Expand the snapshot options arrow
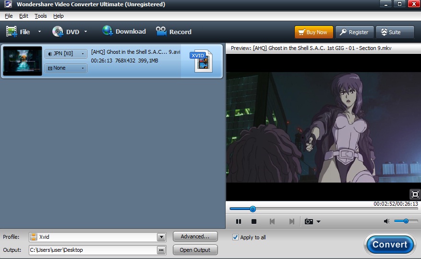The width and height of the screenshot is (421, 259). point(318,222)
